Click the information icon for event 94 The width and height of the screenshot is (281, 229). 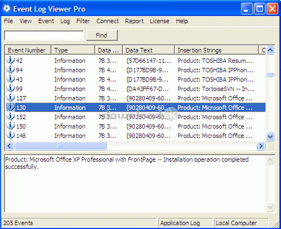[11, 70]
